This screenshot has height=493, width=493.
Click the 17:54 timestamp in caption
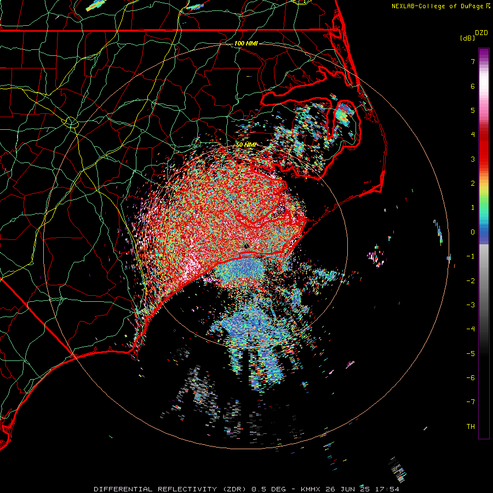(x=388, y=489)
